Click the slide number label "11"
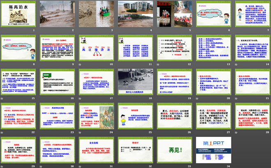The image size is (271, 168). [150, 64]
